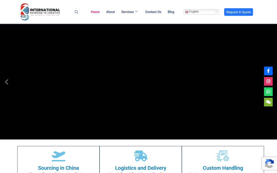Screen dimensions: 277x173
Task: Click the API gear Custom Handling icon
Action: (223, 156)
